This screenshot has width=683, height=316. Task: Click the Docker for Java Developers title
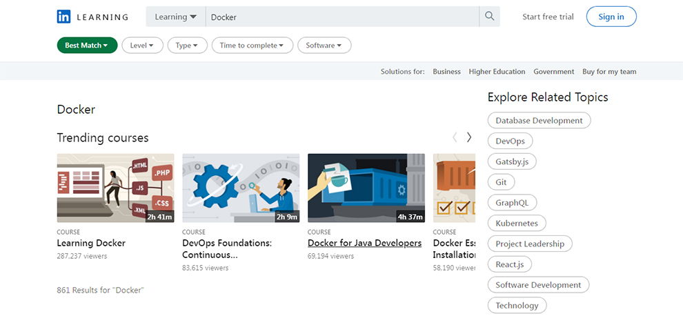(364, 244)
